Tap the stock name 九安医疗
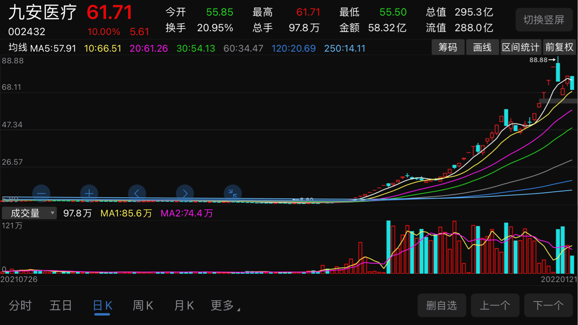Image resolution: width=578 pixels, height=325 pixels. point(43,13)
